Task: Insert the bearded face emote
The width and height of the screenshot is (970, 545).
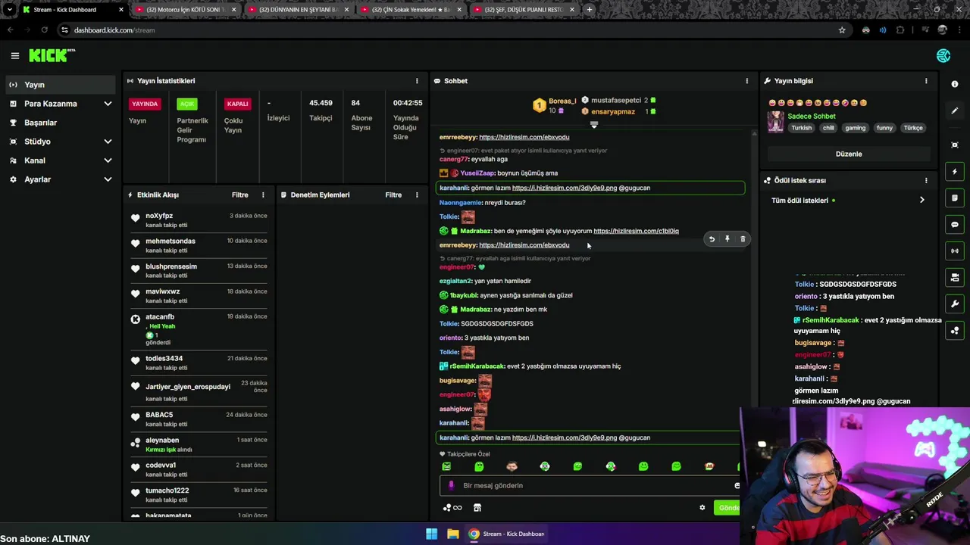Action: [x=512, y=466]
